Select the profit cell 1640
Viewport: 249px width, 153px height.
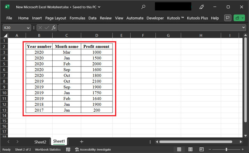[x=97, y=99]
